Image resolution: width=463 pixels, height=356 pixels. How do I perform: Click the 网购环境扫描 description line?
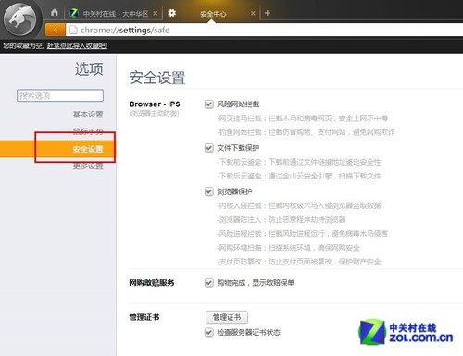288,248
